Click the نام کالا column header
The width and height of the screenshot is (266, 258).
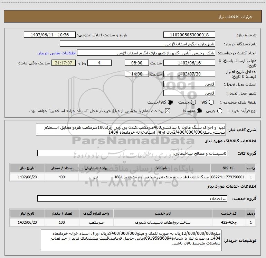coord(162,168)
